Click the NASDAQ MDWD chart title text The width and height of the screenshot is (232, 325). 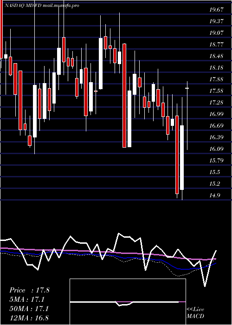[42, 6]
